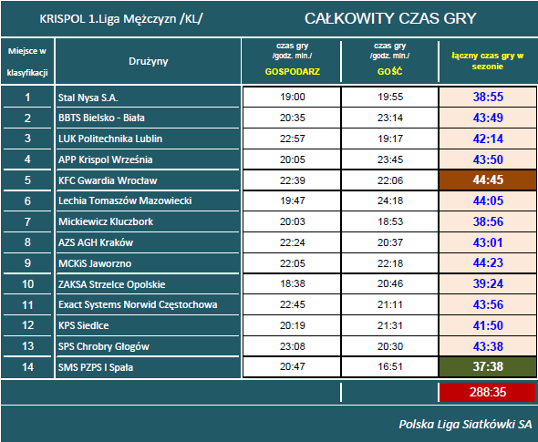Click the Drużyny column header
The width and height of the screenshot is (538, 442).
(x=149, y=61)
